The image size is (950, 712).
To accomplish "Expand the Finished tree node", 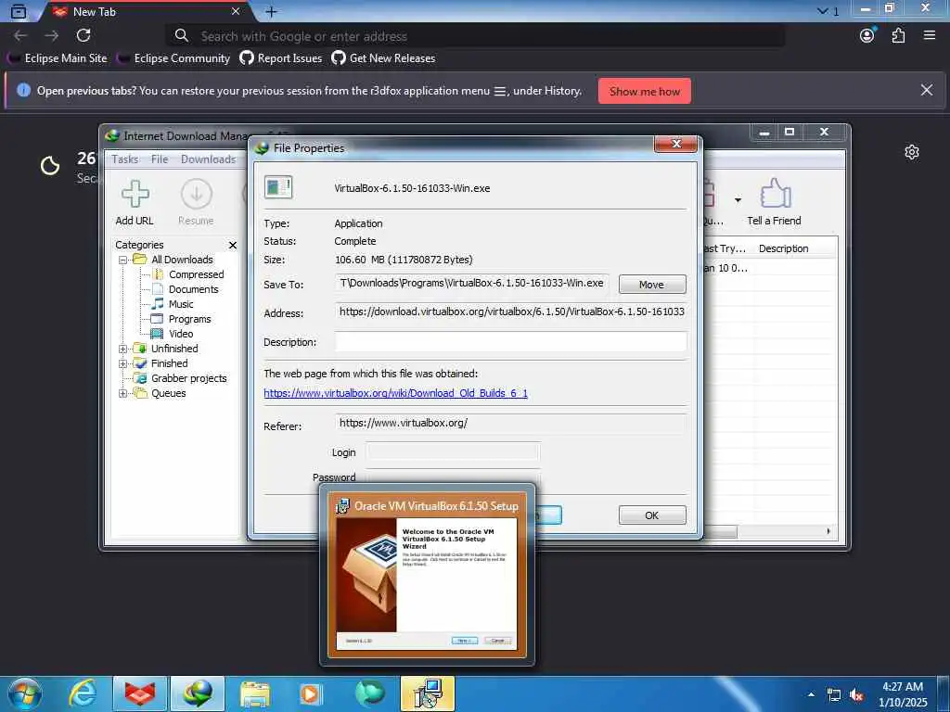I will (123, 363).
